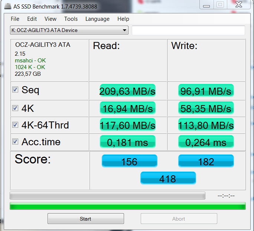Screen dimensions: 254x231
Task: Open the View menu
Action: pos(51,19)
